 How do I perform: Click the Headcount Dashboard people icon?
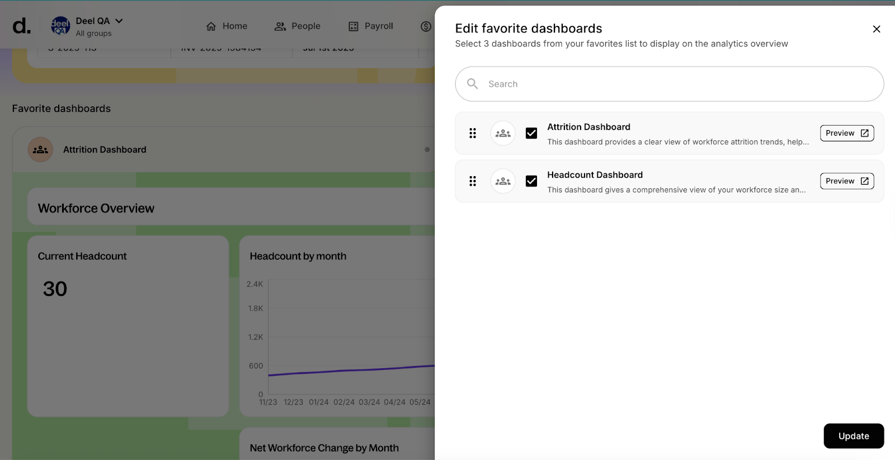(503, 181)
